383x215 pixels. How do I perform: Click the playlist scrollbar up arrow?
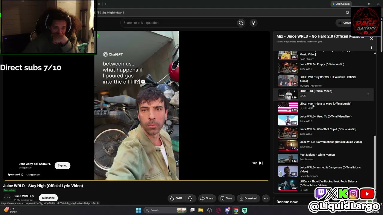pyautogui.click(x=375, y=53)
